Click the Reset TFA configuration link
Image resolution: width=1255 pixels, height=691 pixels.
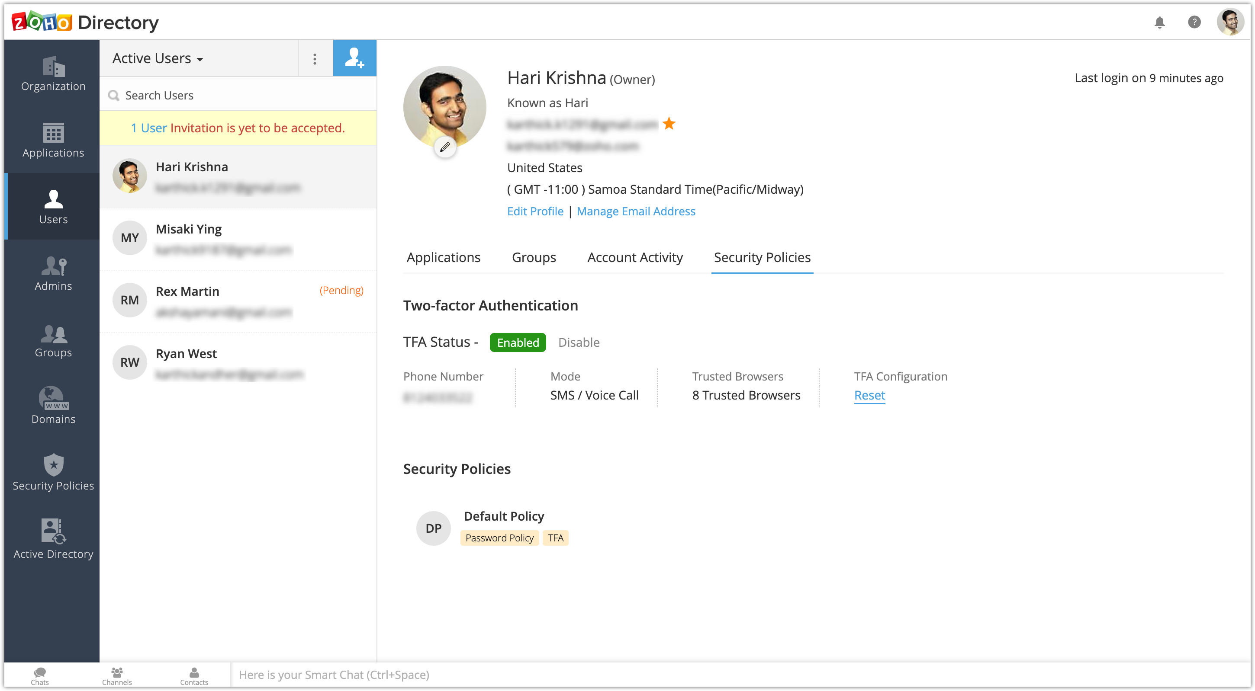tap(869, 395)
